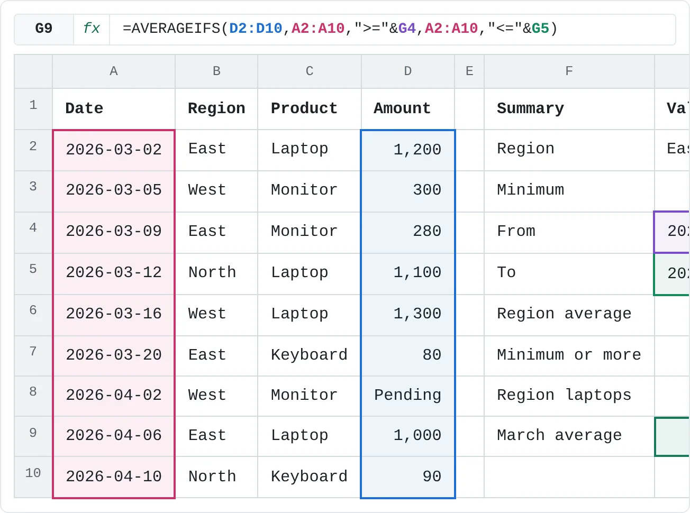
Task: Select cell with date 2026-03-12
Action: 114,274
